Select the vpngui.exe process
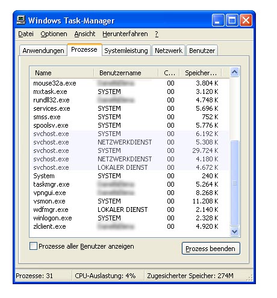The height and width of the screenshot is (298, 277). click(x=129, y=193)
